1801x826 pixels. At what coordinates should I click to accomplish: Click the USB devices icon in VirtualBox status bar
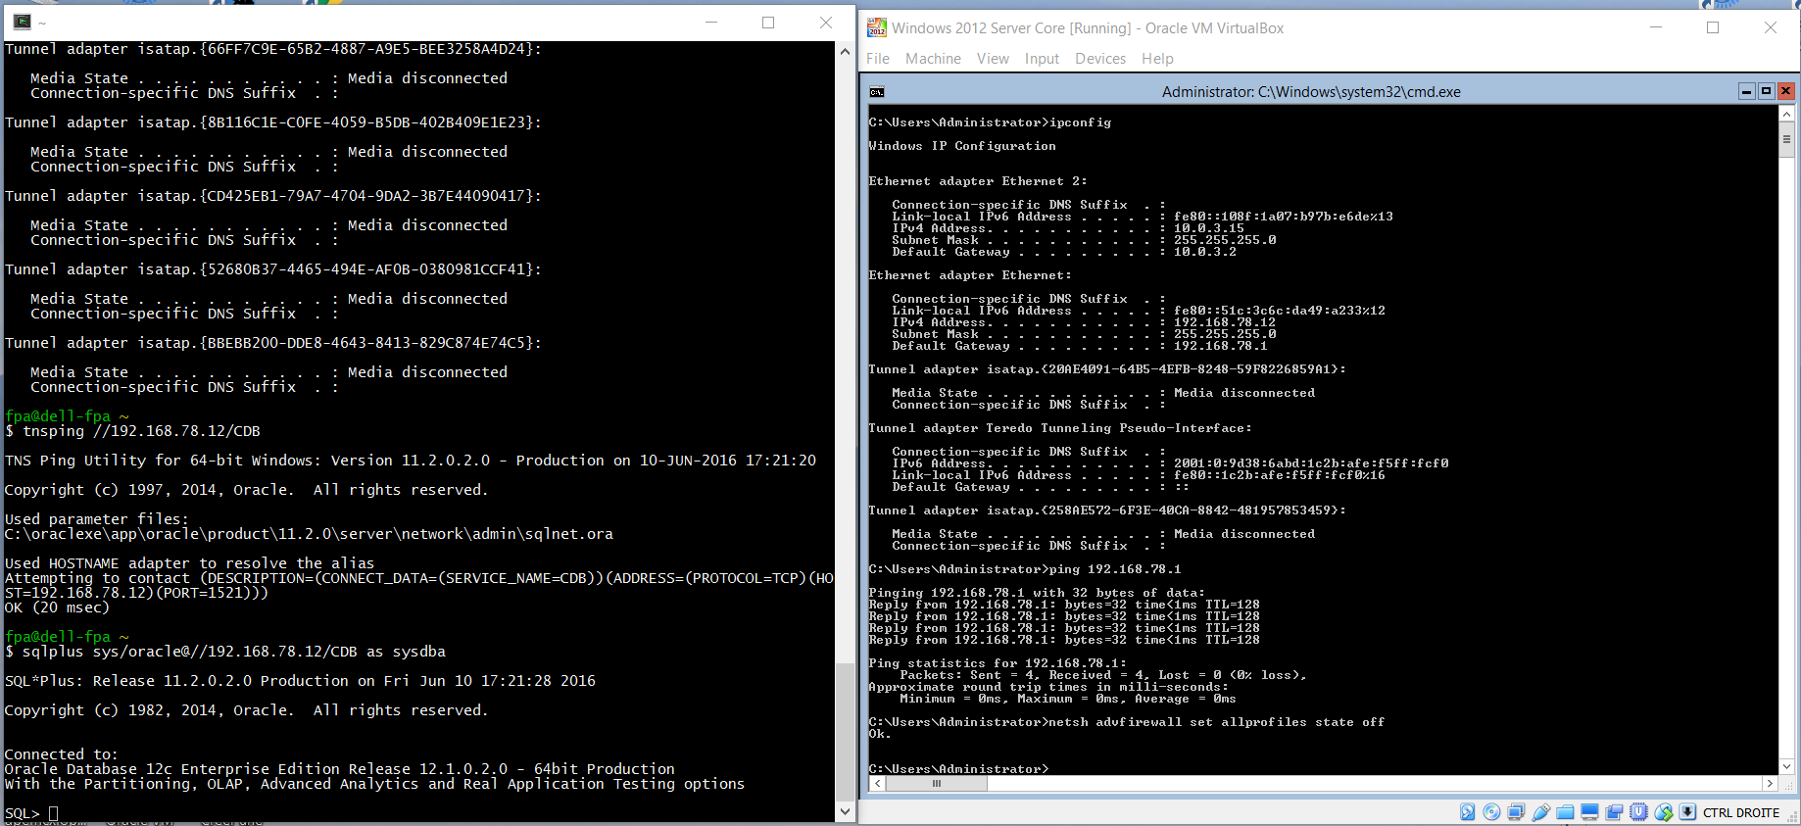click(1541, 812)
